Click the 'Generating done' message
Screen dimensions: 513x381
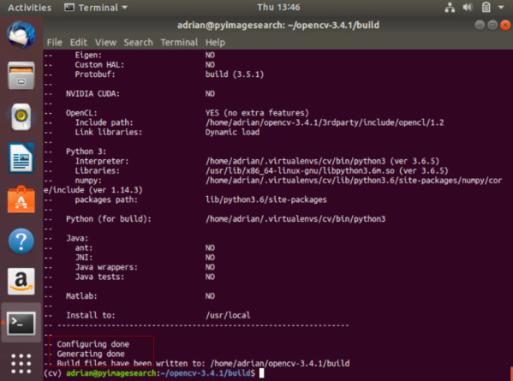[91, 354]
